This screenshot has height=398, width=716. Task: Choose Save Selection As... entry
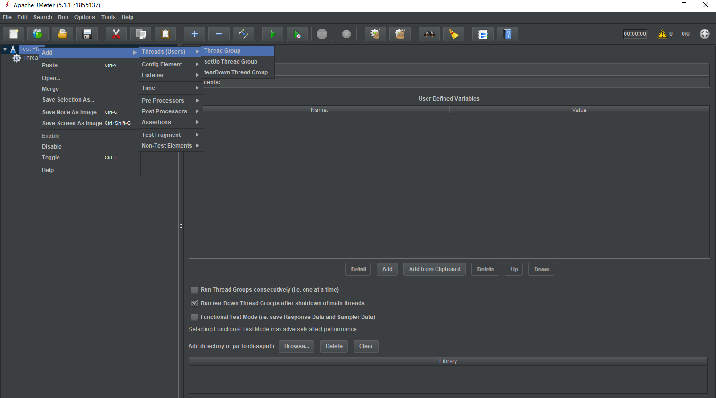[89, 100]
